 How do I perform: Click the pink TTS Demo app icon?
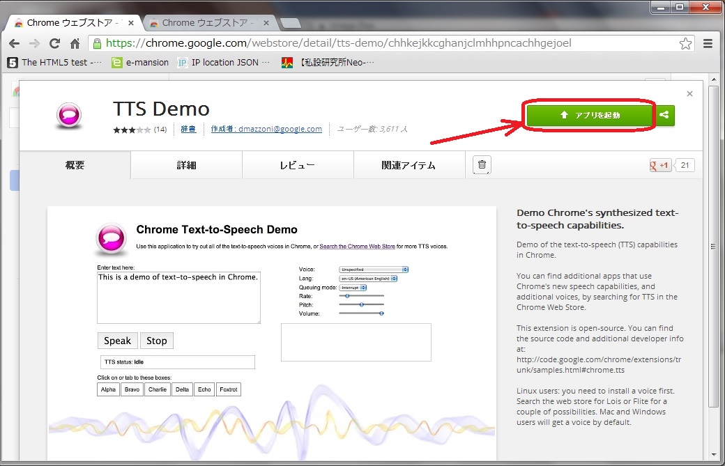(69, 115)
